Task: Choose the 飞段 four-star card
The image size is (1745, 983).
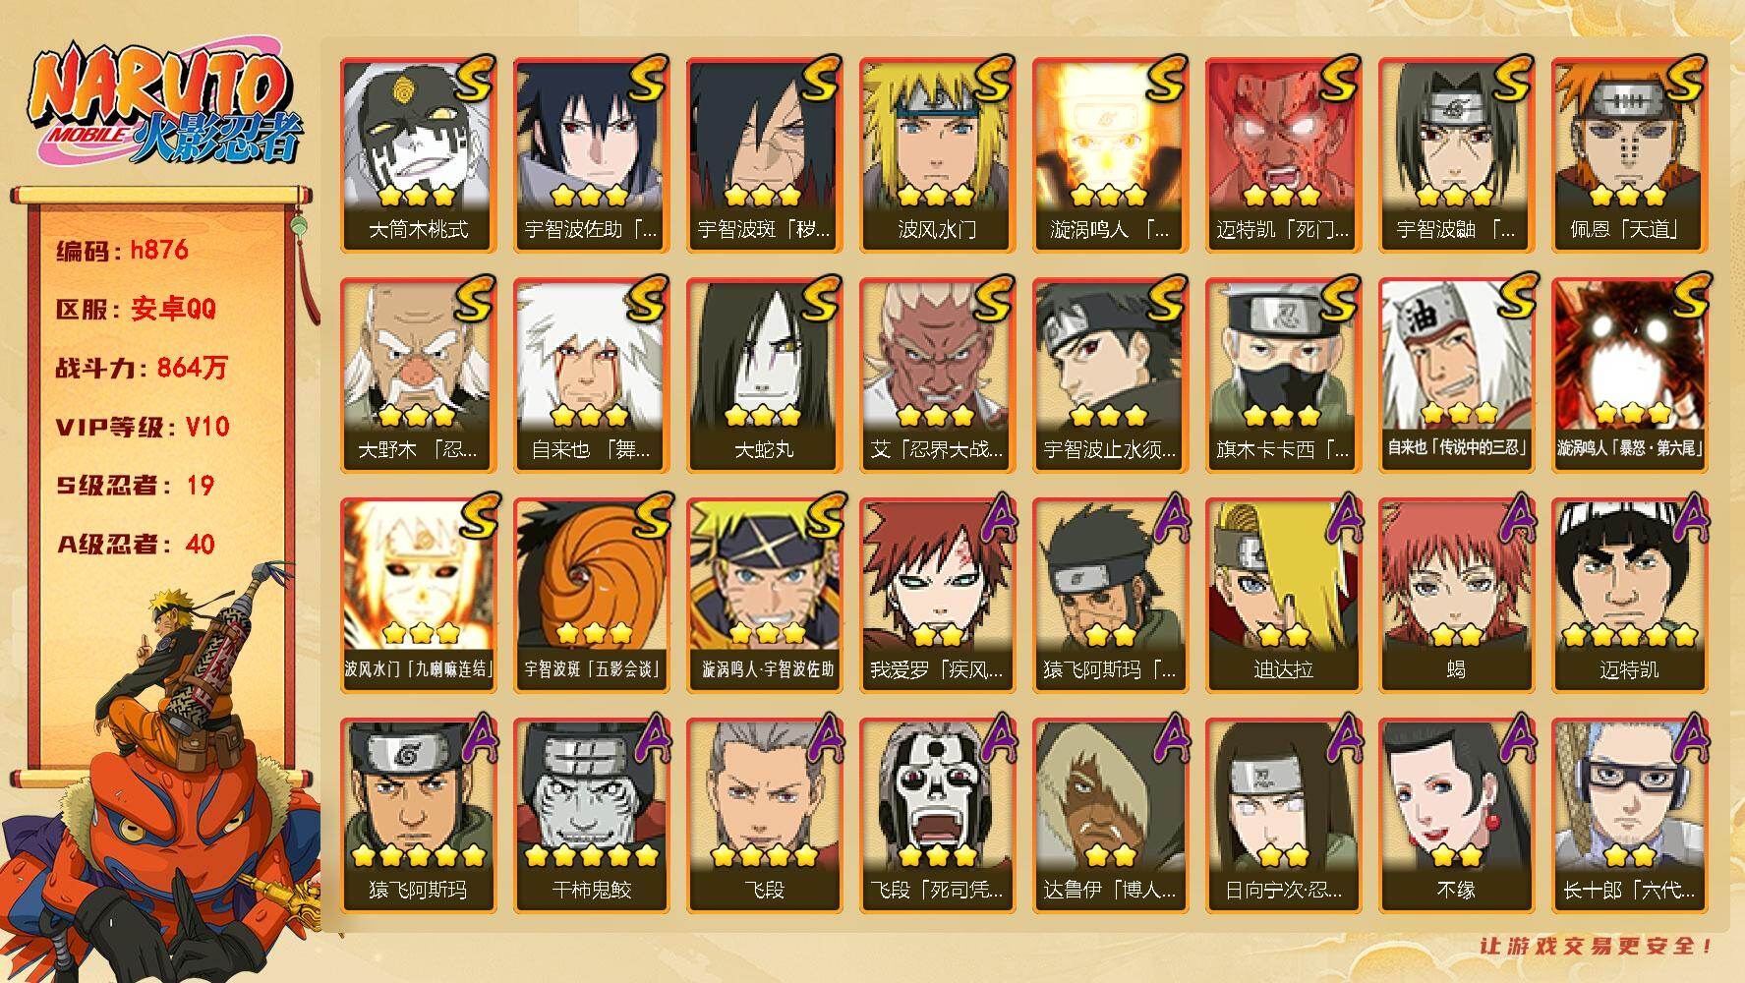Action: click(764, 815)
